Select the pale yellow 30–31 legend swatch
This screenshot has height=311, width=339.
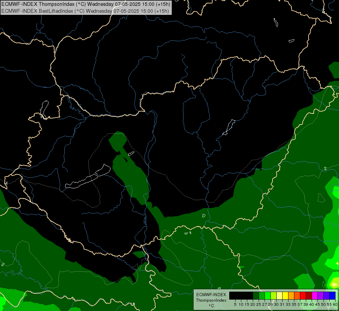[x=279, y=295]
